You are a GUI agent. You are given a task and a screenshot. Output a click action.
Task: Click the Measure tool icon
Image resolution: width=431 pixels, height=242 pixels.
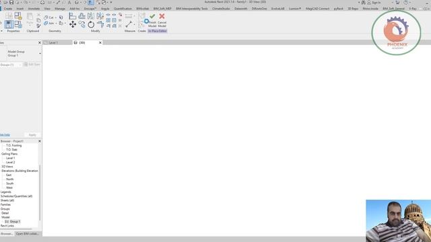[129, 24]
